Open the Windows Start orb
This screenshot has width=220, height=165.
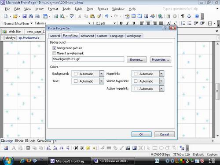(8, 161)
